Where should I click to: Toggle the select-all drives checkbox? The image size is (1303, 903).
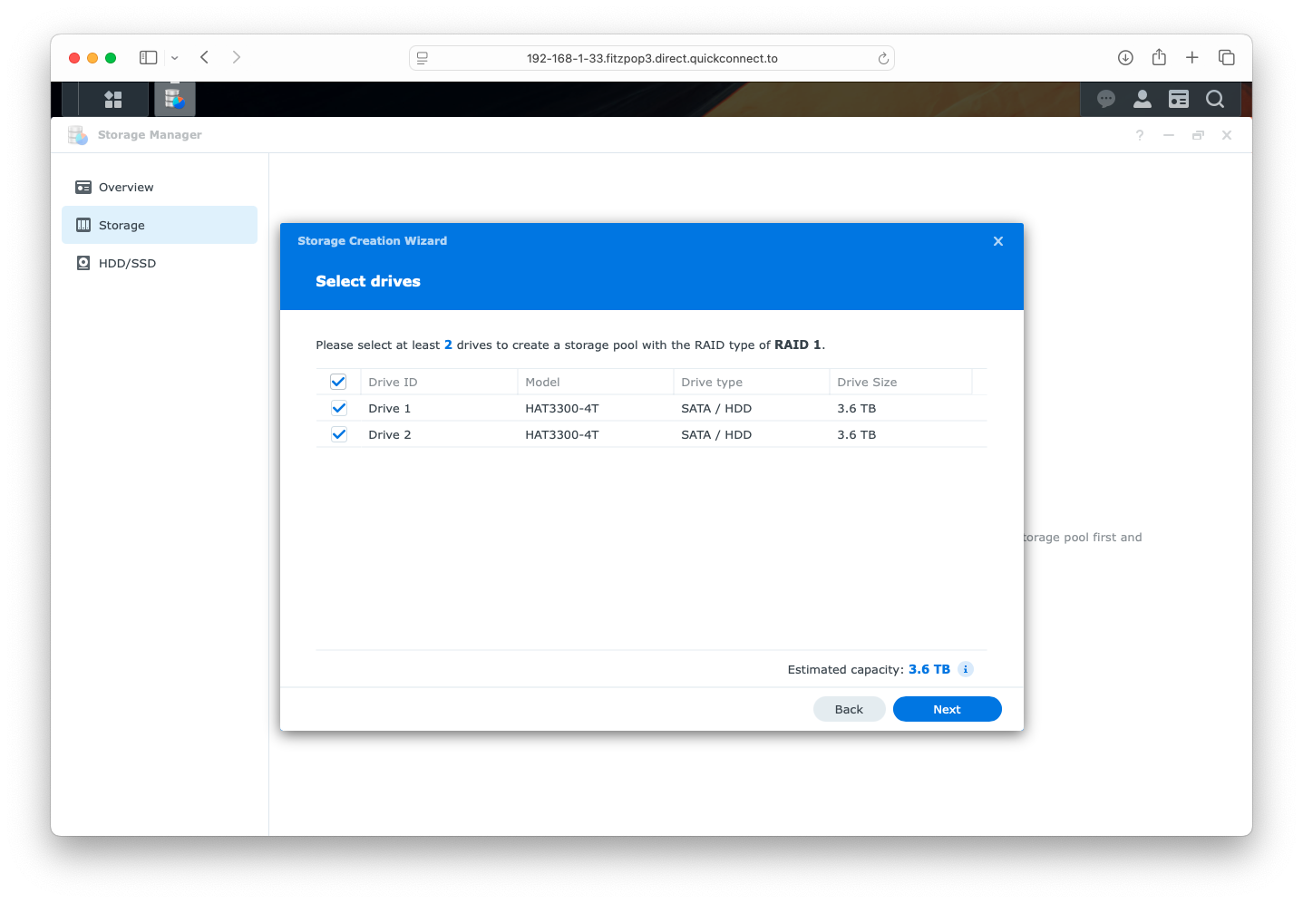[x=338, y=382]
